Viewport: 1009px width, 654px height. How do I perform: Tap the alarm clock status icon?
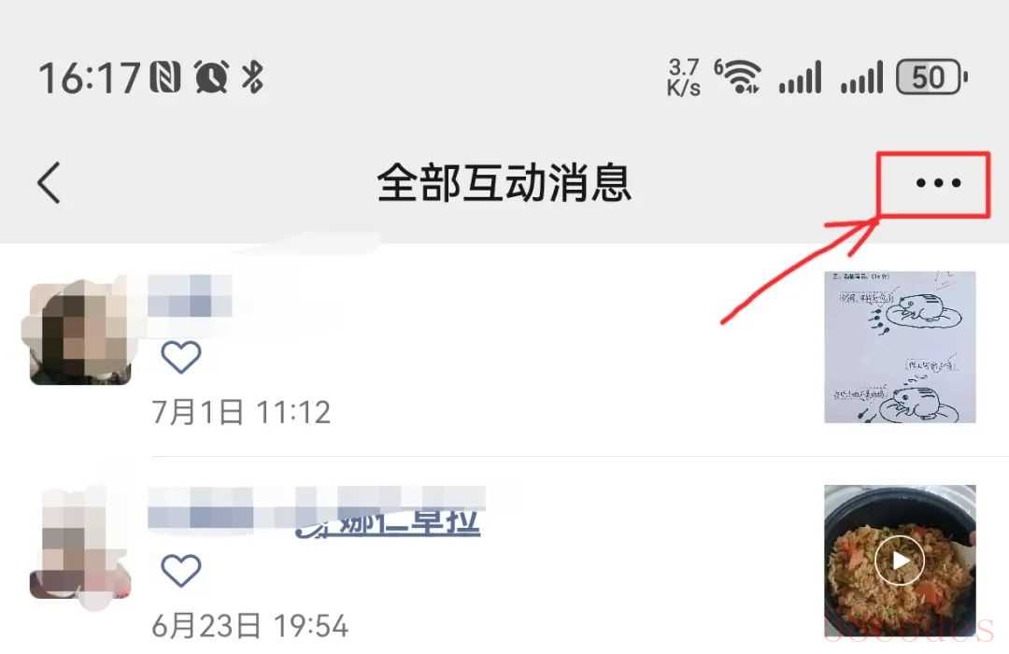(x=211, y=78)
